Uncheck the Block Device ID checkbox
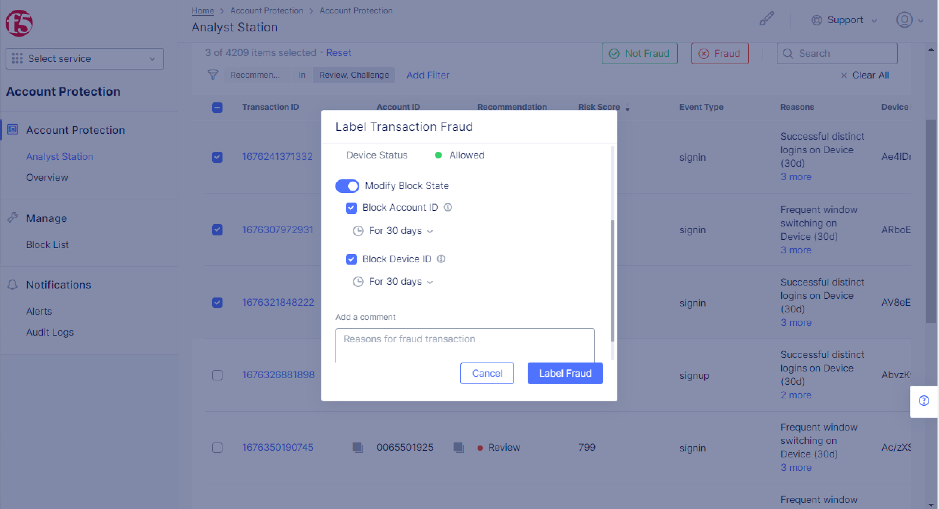Screen dimensions: 939x509 (352, 259)
